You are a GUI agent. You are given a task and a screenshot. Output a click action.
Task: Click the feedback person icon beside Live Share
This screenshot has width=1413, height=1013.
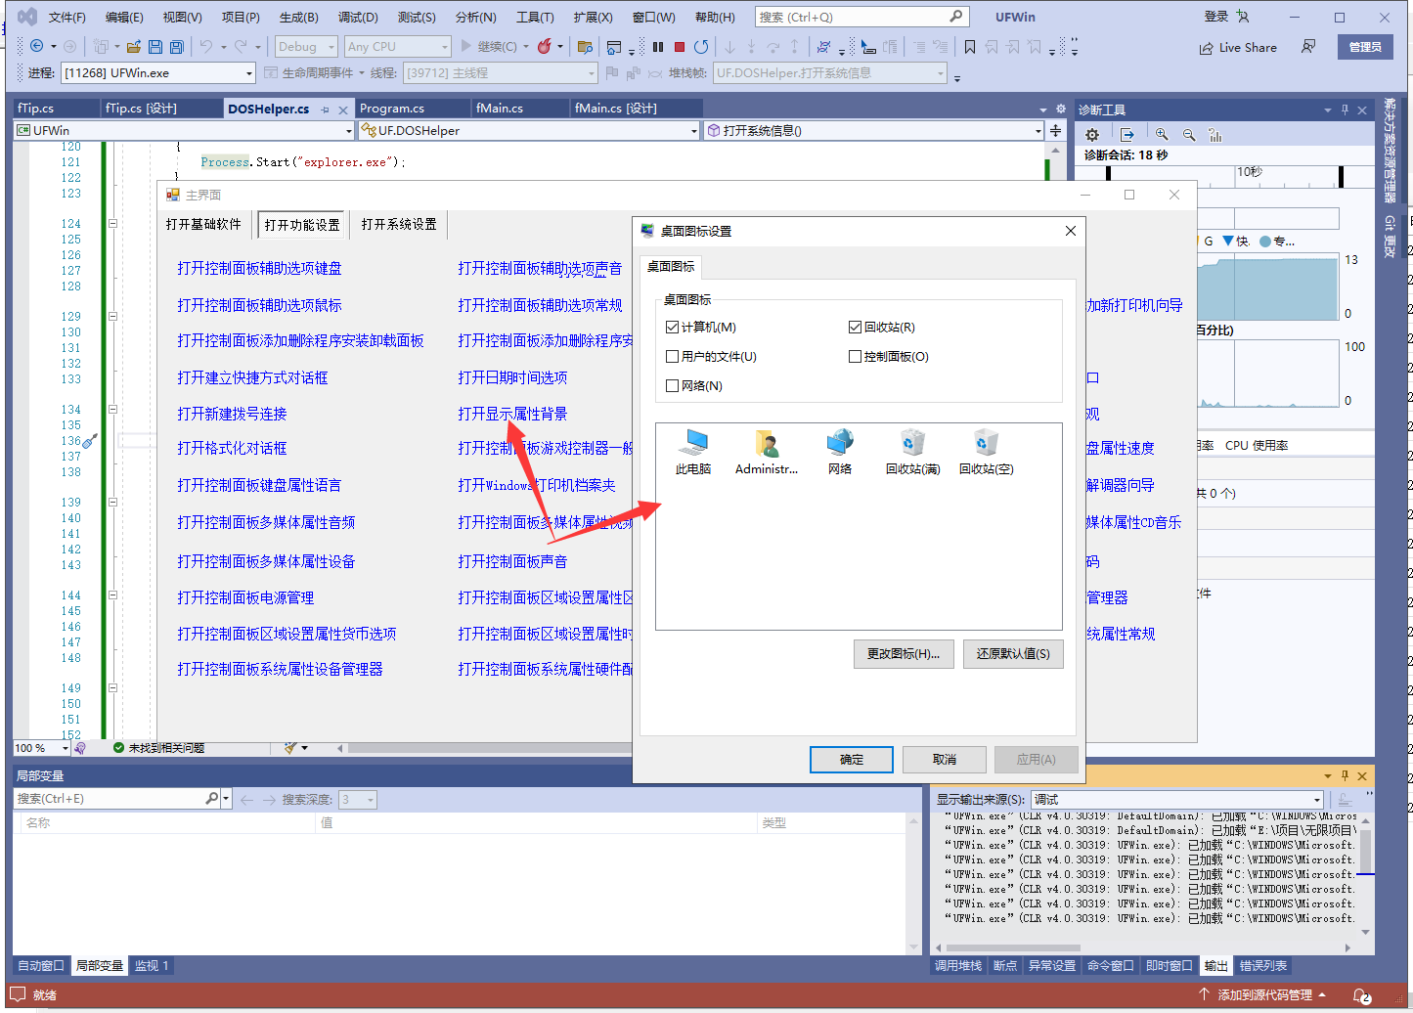point(1308,46)
